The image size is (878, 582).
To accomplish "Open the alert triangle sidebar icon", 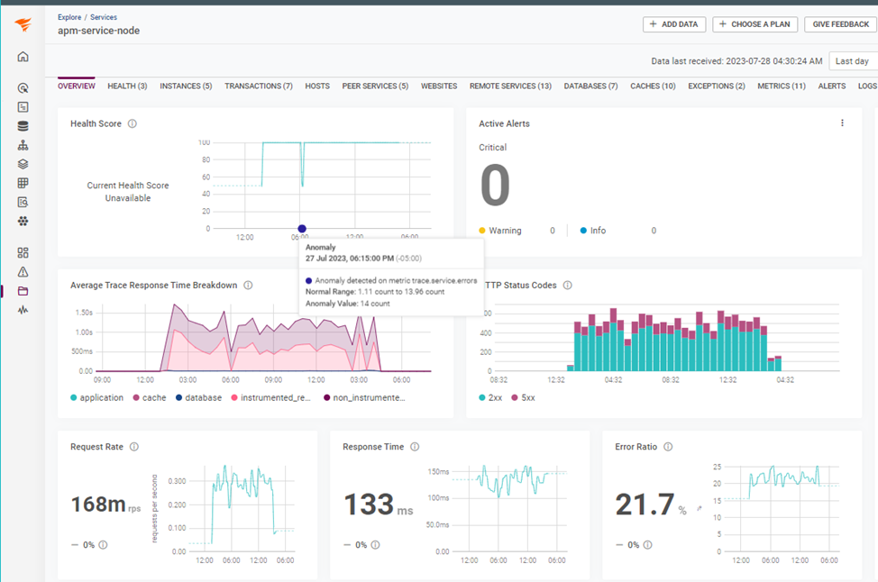I will (x=23, y=272).
